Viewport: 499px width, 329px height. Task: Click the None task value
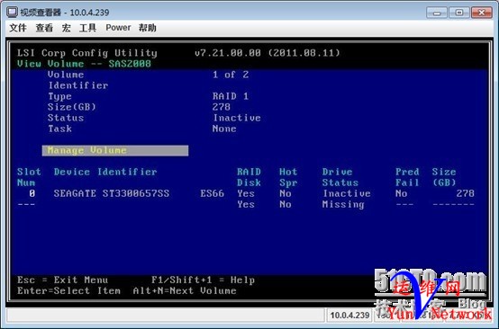pyautogui.click(x=224, y=129)
